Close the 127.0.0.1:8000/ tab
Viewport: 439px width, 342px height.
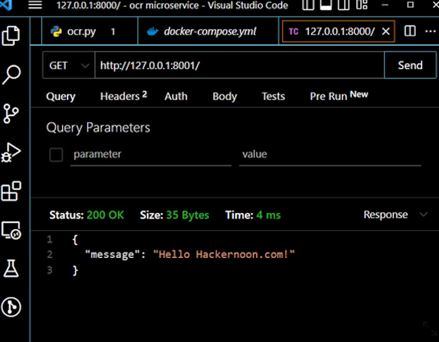[386, 32]
